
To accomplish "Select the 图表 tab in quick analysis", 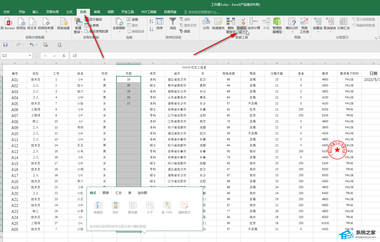I will tap(106, 193).
